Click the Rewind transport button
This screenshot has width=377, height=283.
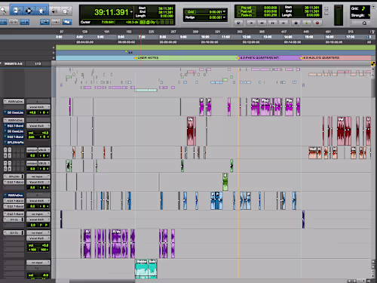262,23
